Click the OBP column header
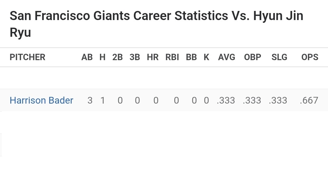The width and height of the screenshot is (328, 178). click(253, 57)
